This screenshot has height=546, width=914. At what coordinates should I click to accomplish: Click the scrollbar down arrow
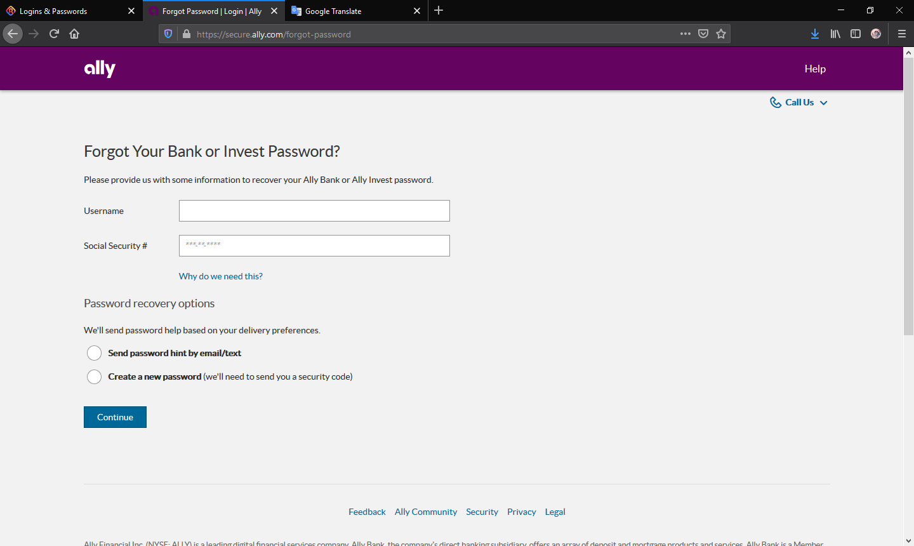[x=908, y=540]
